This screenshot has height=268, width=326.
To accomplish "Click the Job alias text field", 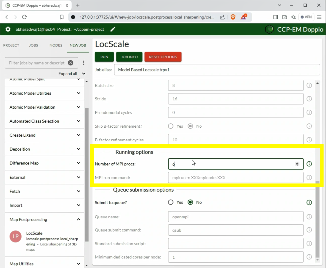I will (x=217, y=70).
